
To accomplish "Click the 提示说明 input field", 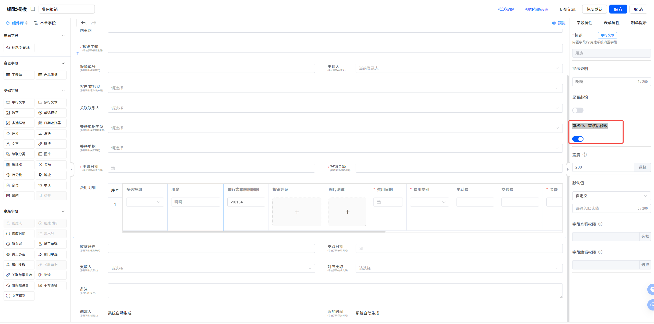I will [x=605, y=82].
